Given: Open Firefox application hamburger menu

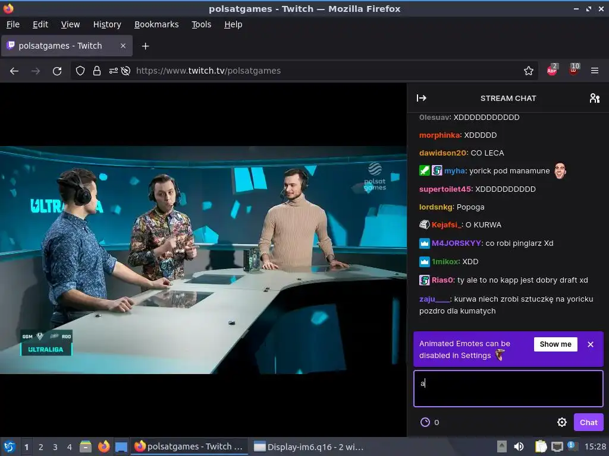Looking at the screenshot, I should tap(594, 71).
